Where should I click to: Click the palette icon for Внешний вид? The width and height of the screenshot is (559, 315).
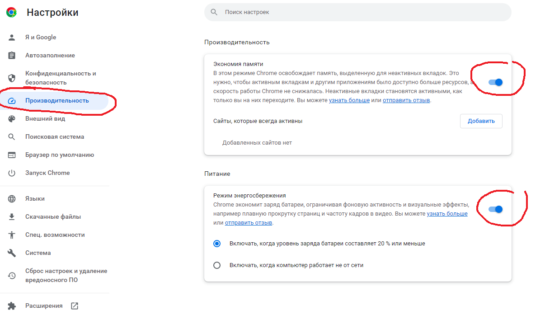click(x=12, y=119)
